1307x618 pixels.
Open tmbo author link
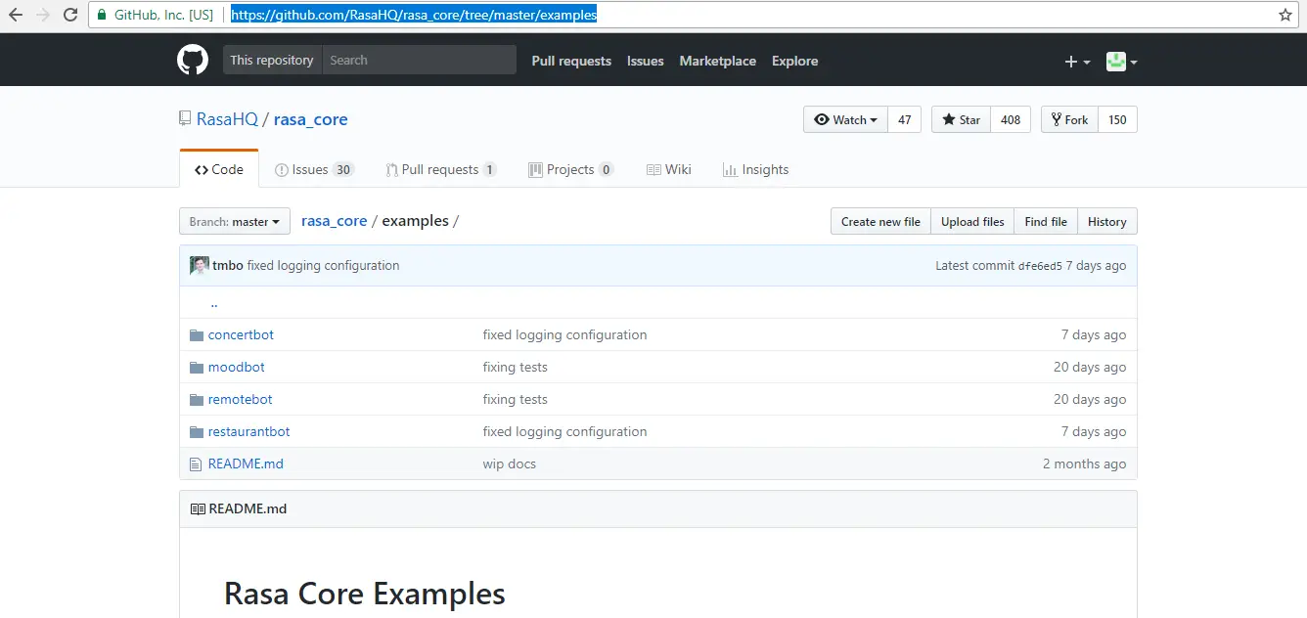tap(228, 265)
